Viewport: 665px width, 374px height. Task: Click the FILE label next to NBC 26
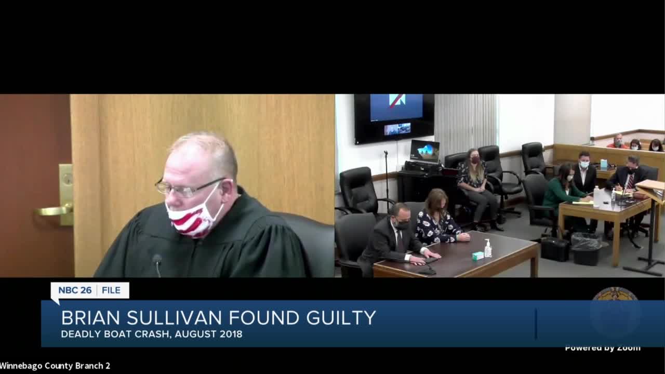[111, 290]
